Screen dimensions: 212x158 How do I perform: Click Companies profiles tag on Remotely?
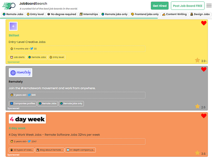click(23, 103)
